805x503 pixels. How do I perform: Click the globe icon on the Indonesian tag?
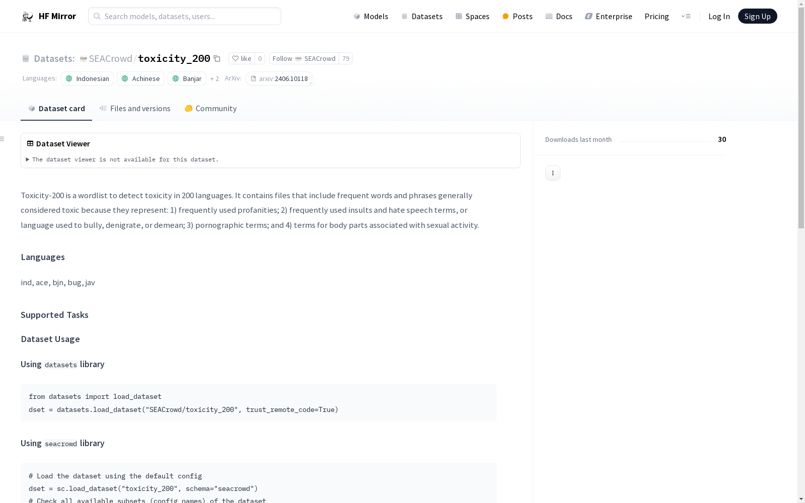coord(69,78)
